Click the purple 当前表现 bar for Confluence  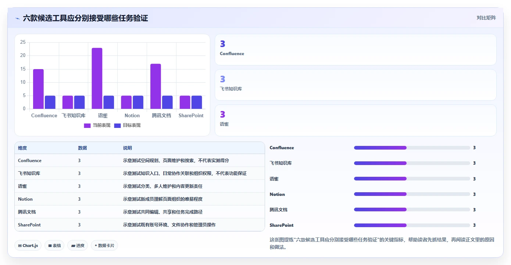tap(38, 89)
